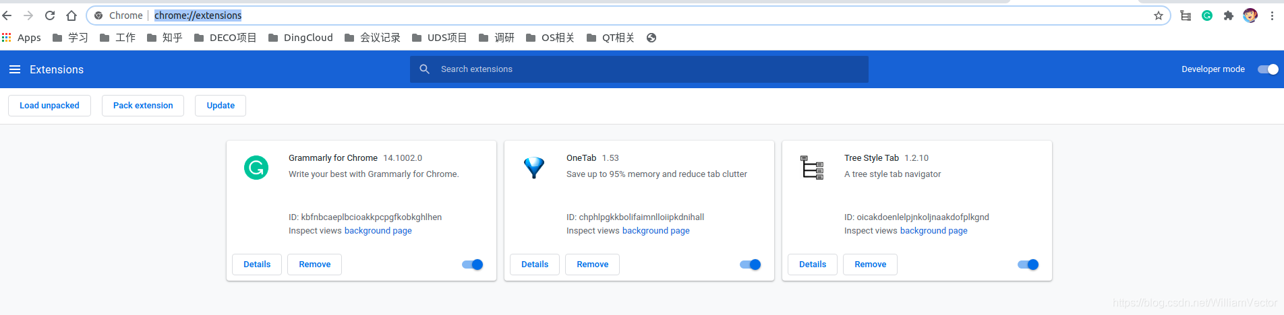Open the browser home page icon
Screen dimensions: 1284x315
pyautogui.click(x=71, y=15)
